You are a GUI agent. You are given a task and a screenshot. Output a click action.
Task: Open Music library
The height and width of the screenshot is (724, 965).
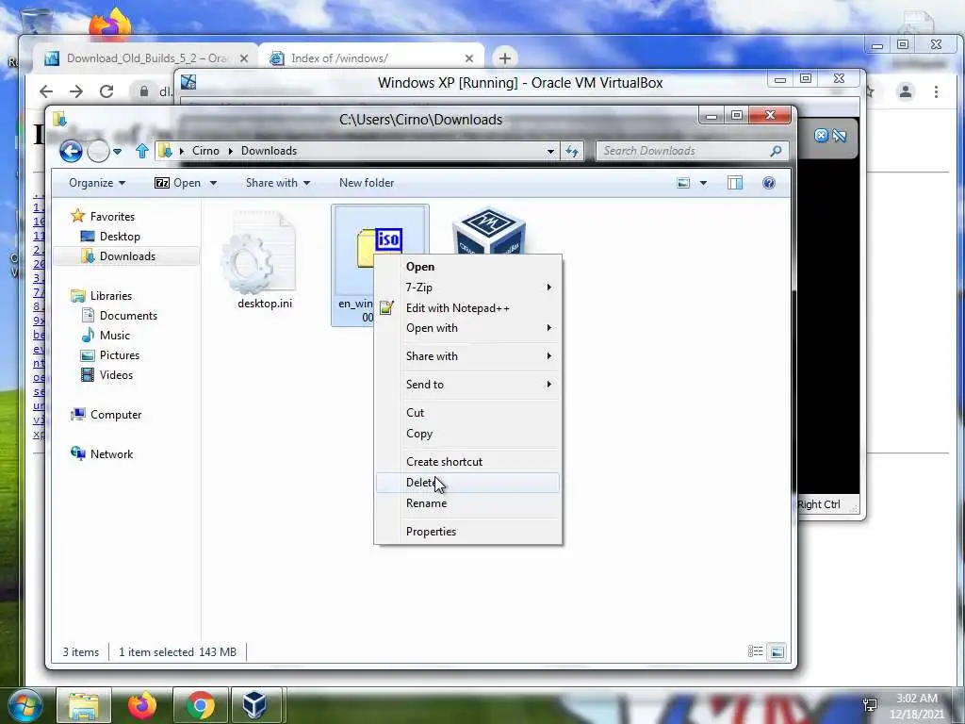click(x=106, y=335)
